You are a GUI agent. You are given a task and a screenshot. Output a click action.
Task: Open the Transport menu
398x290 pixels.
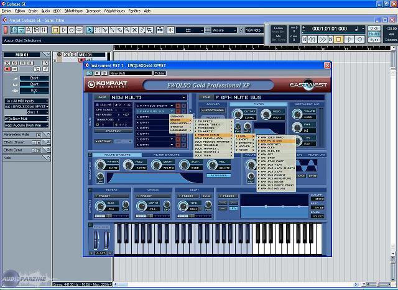[x=93, y=11]
